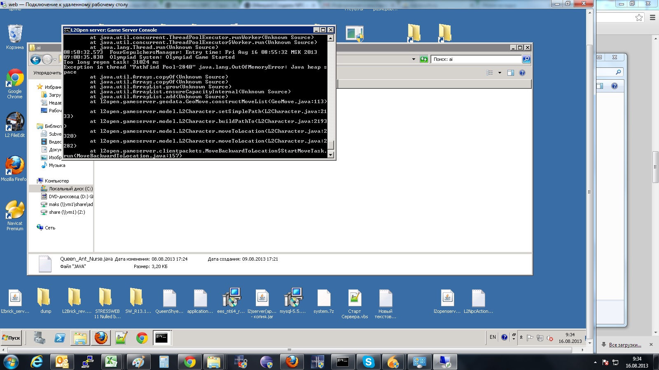Click the horizontal scrollbar of remote desktop window

[289, 350]
